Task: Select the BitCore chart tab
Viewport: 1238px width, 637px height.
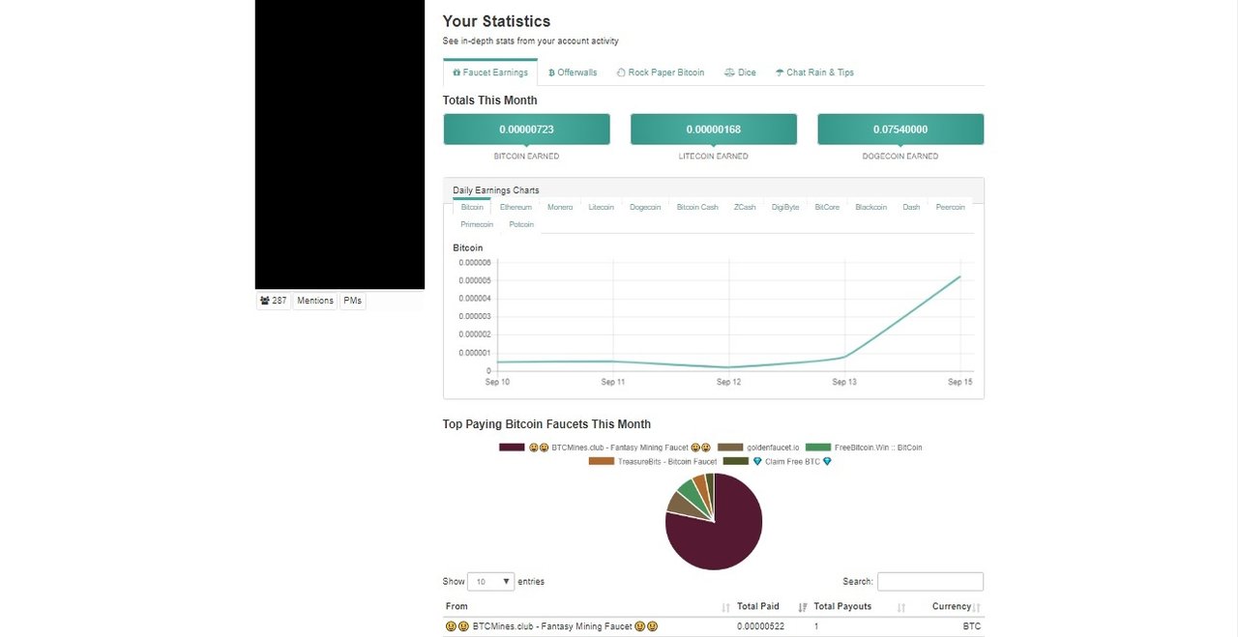Action: (x=827, y=207)
